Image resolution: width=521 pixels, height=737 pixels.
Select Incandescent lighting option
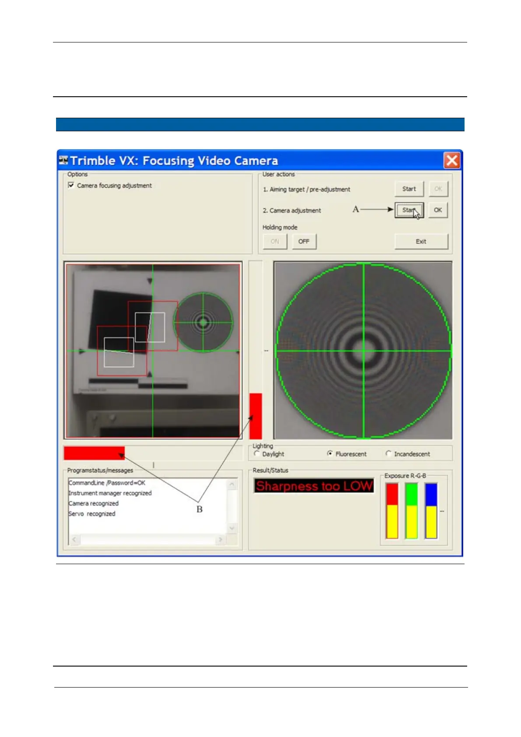point(388,454)
